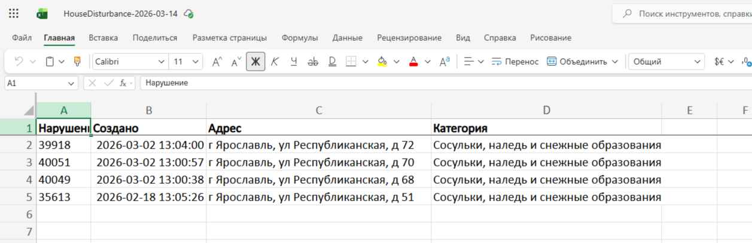The height and width of the screenshot is (243, 752).
Task: Apply strikethrough formatting
Action: click(313, 62)
